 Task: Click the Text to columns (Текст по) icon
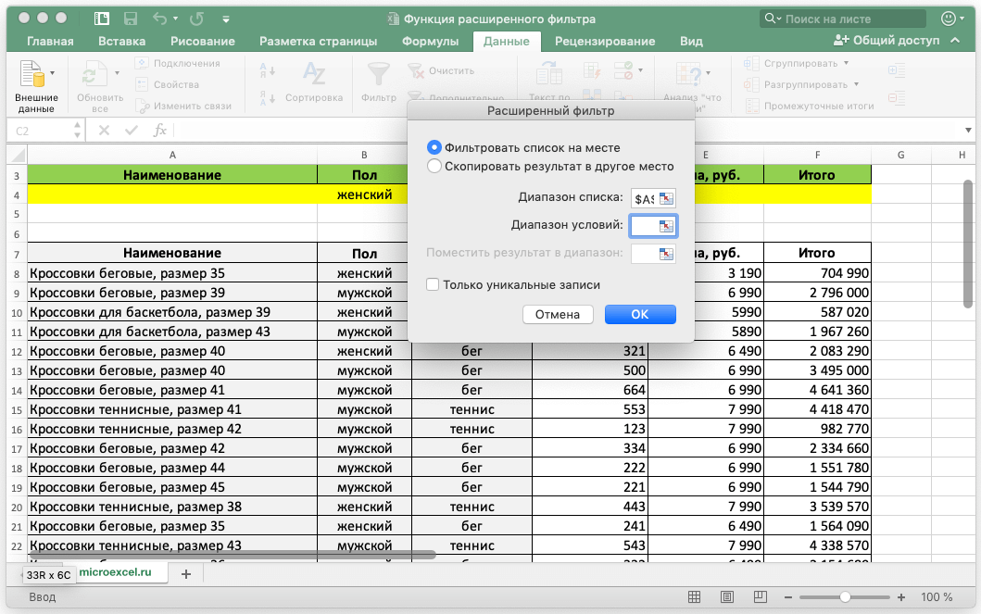coord(548,74)
